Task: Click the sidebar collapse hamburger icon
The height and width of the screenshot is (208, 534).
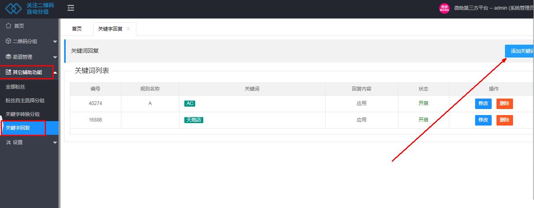Action: coord(71,8)
